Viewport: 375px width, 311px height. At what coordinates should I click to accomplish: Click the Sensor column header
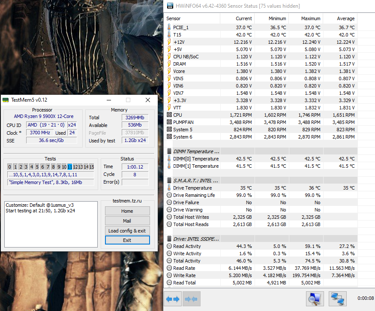tap(192, 18)
